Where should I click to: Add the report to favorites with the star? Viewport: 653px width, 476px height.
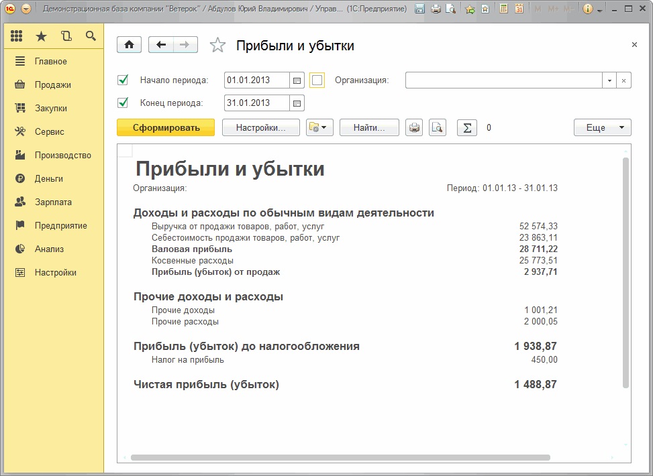(217, 45)
